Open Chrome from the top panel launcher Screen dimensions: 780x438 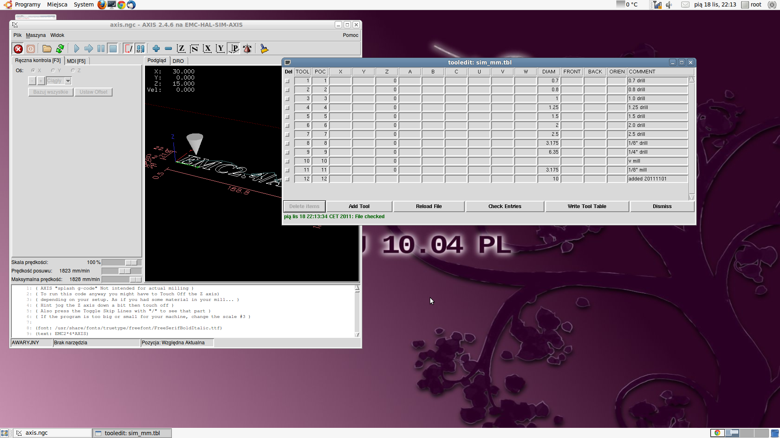(x=121, y=4)
